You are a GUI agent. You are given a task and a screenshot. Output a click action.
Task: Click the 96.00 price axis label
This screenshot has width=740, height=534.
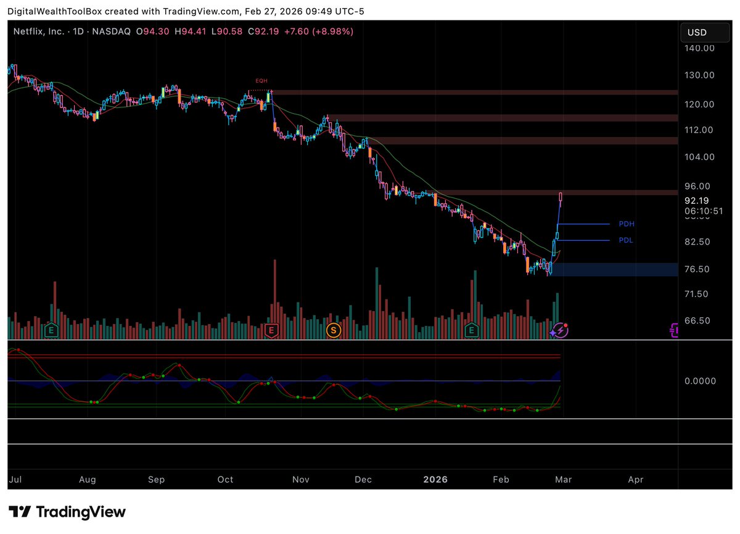tap(697, 186)
